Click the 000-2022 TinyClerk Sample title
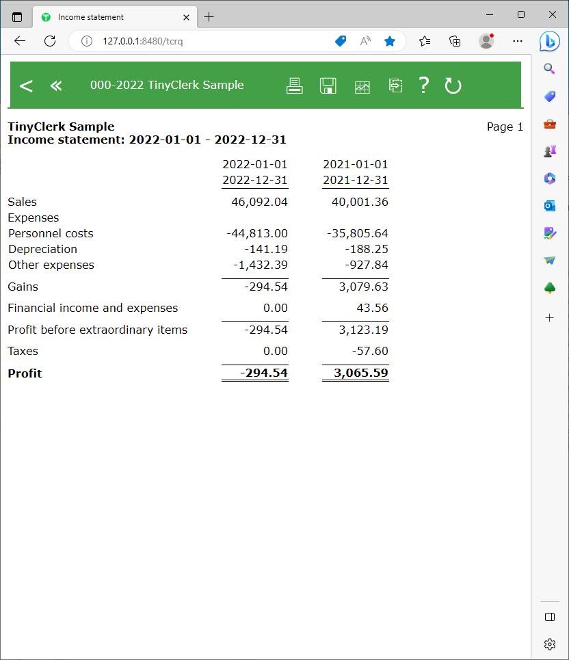Screen dimensions: 569x660 [x=167, y=85]
